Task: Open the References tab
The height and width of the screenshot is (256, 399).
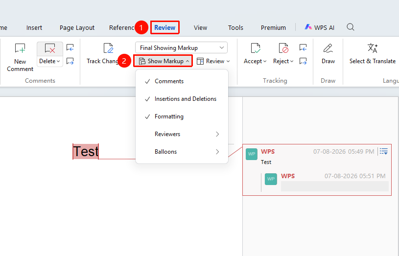Action: click(x=122, y=28)
